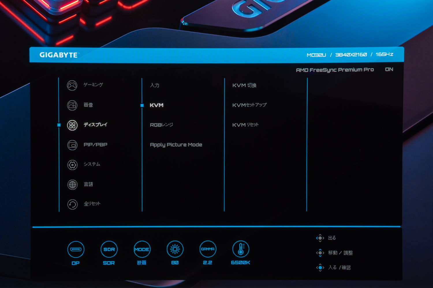This screenshot has width=433, height=288.
Task: Click the brightness sun icon
Action: pyautogui.click(x=175, y=249)
